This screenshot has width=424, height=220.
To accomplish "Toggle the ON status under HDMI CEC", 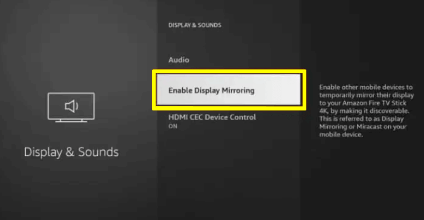I will coord(173,126).
